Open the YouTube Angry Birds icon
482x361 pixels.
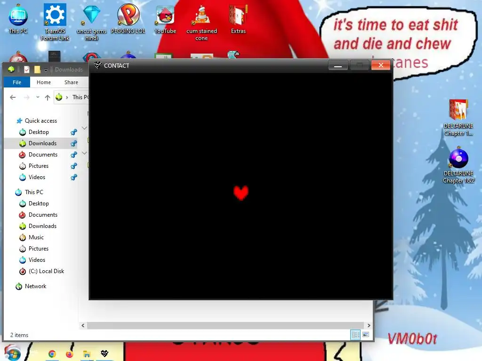point(165,19)
